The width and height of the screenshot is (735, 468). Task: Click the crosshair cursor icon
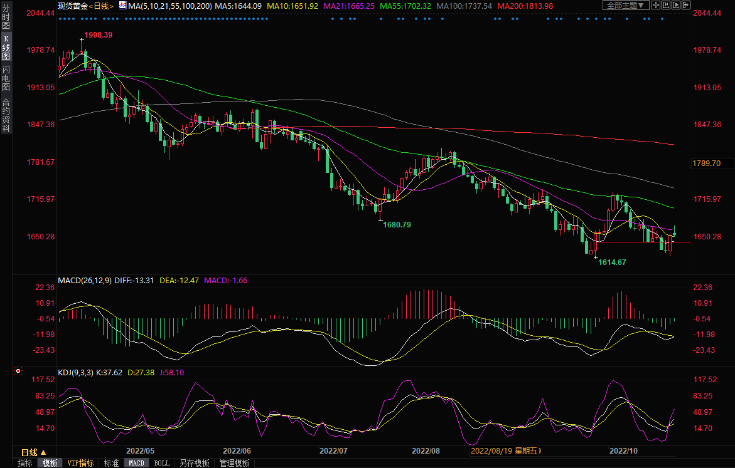pos(656,5)
